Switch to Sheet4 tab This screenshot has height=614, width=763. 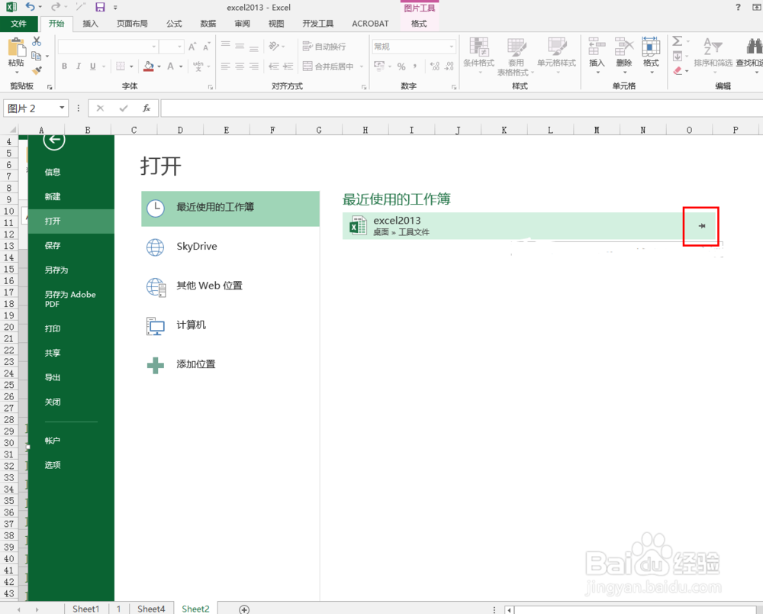(x=151, y=609)
